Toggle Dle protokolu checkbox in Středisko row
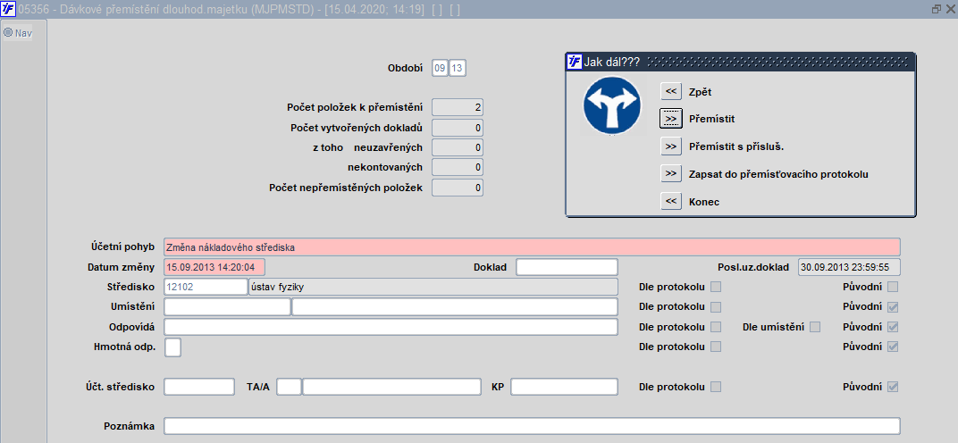 pyautogui.click(x=716, y=287)
